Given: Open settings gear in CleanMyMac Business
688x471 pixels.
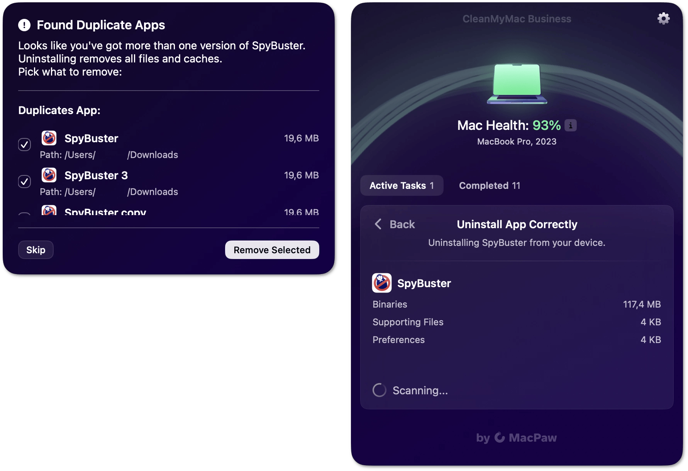Looking at the screenshot, I should point(663,19).
